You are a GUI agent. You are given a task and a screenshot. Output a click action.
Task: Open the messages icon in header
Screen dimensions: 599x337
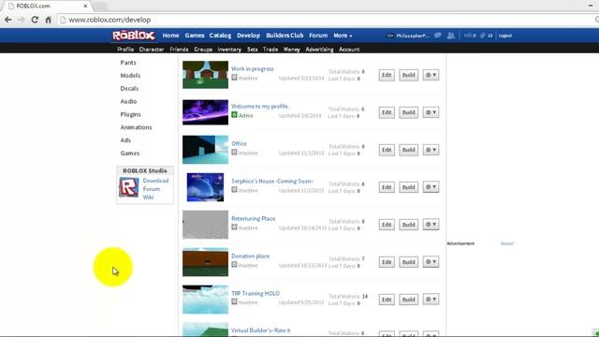coord(438,36)
